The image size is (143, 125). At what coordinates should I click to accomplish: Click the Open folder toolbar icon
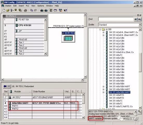point(8,10)
